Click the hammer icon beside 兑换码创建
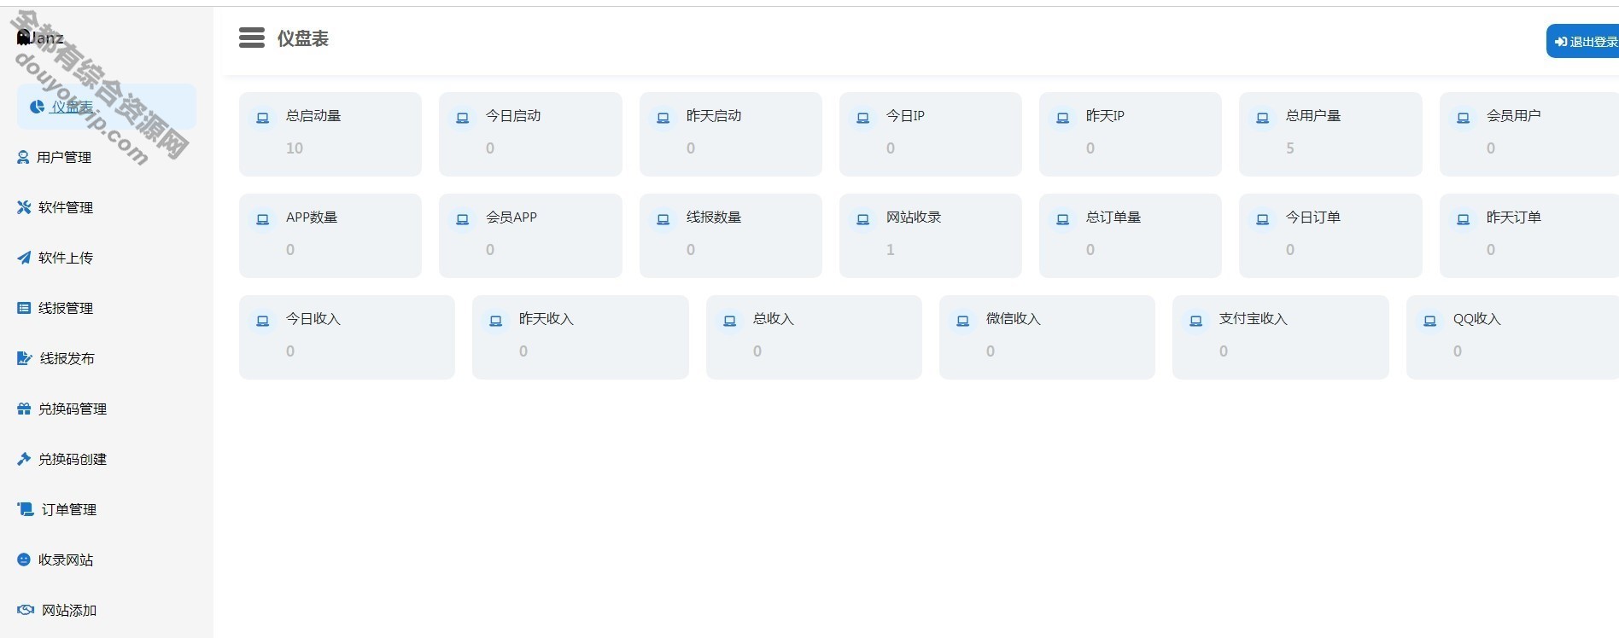 click(x=24, y=458)
